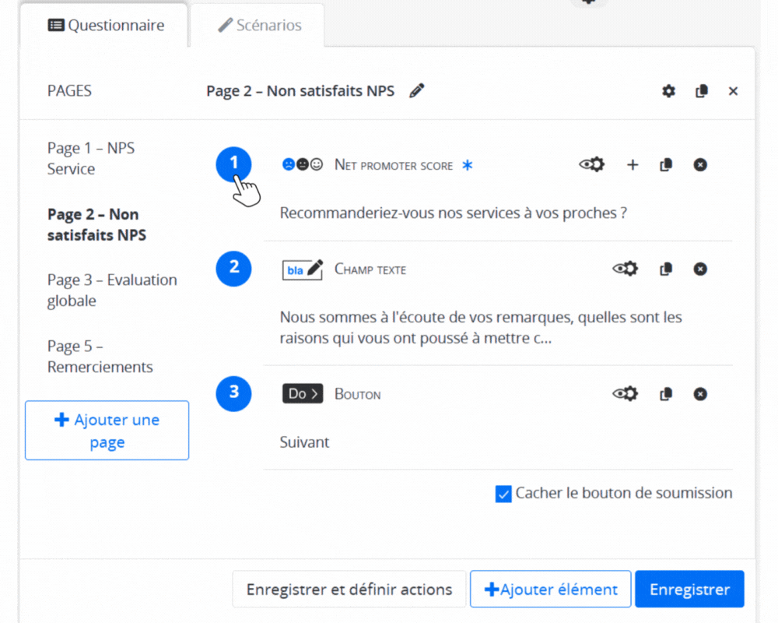Image resolution: width=778 pixels, height=623 pixels.
Task: Toggle visibility settings for Champ texte
Action: 626,269
